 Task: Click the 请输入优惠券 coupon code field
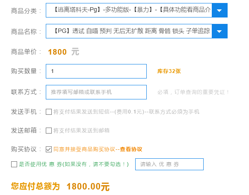coord(169,164)
